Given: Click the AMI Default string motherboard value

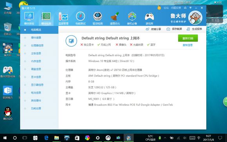Looking at the screenshot, I should tap(124, 76).
